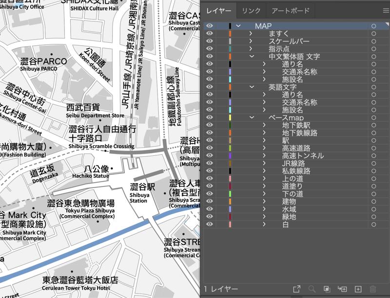
Task: Click target circle for スケールバー layer
Action: click(x=373, y=41)
